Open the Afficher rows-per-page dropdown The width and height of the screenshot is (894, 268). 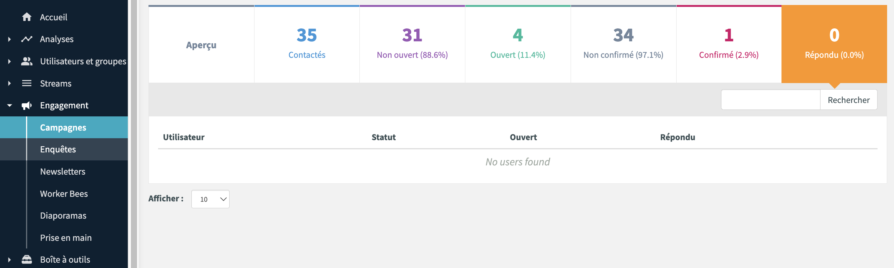[210, 199]
